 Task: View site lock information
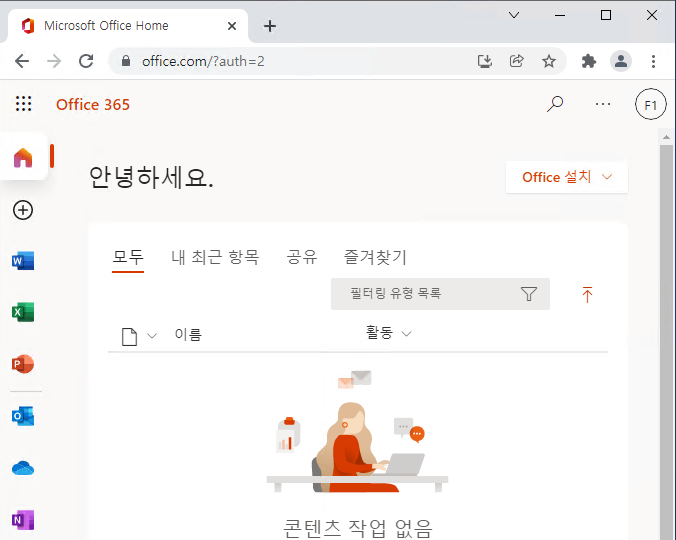[126, 61]
